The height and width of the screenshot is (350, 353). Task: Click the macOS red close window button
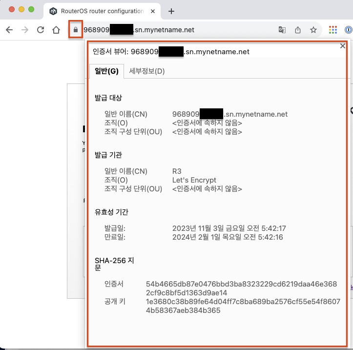[x=12, y=9]
